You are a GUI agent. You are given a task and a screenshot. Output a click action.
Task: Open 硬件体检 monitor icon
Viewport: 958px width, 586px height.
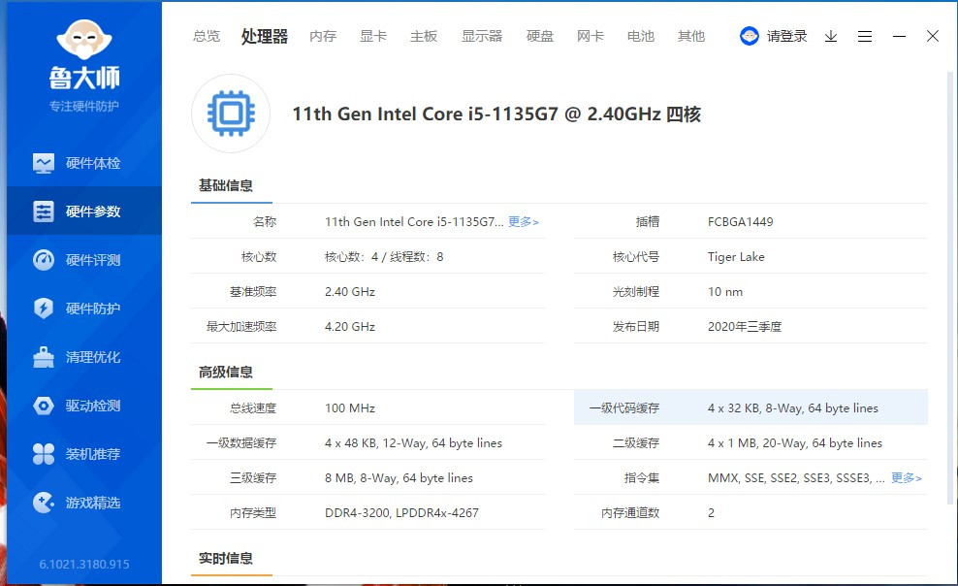44,163
